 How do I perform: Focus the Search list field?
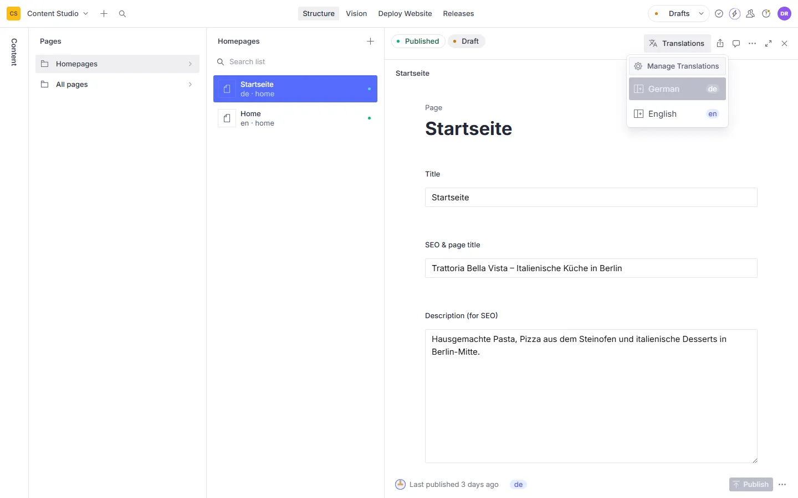[295, 61]
